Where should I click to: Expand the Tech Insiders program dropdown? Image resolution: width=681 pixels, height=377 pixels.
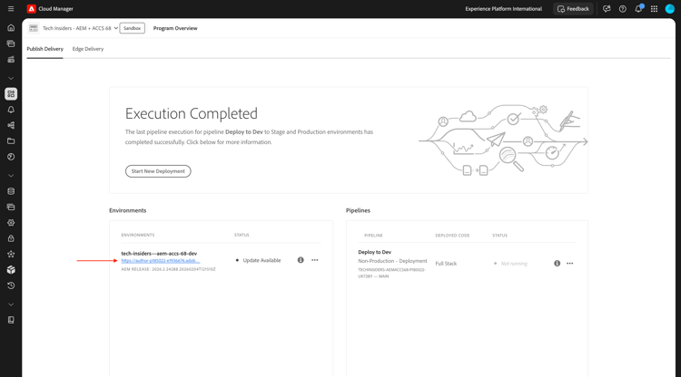click(x=115, y=28)
